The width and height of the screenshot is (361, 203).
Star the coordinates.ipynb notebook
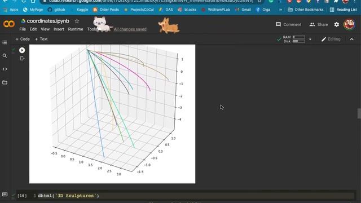77,21
